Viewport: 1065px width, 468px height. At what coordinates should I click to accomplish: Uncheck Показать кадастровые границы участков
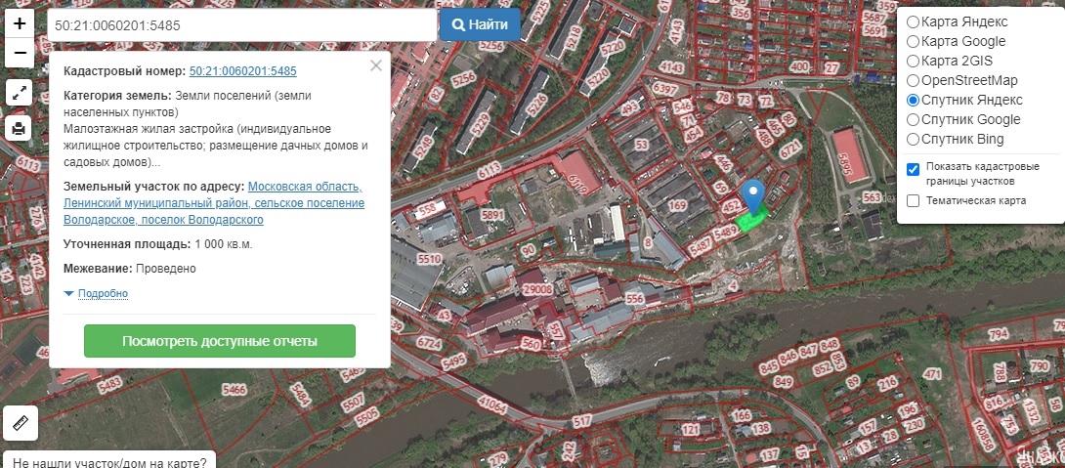pos(913,169)
